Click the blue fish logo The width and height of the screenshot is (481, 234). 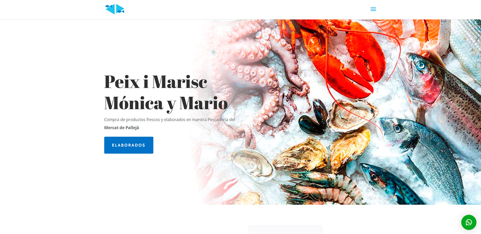[115, 9]
